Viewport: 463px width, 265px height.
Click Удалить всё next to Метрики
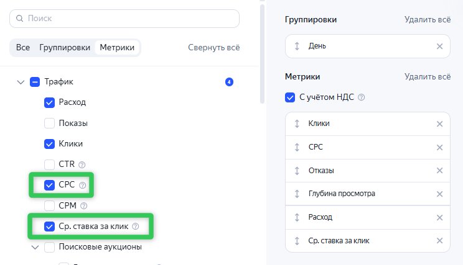pos(428,76)
